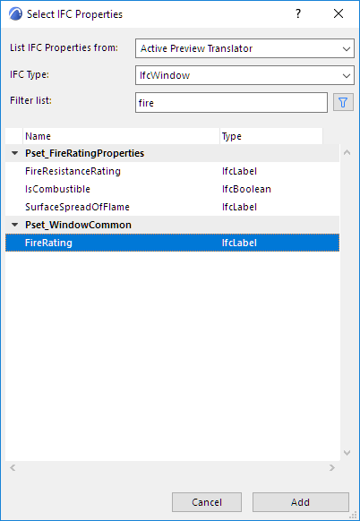
Task: Collapse the Pset_WindowCommon group
Action: [14, 225]
